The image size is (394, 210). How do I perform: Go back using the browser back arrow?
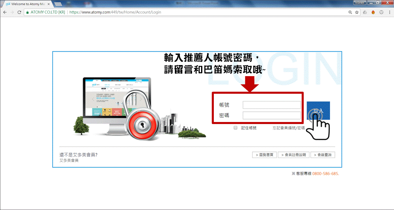tap(5, 12)
